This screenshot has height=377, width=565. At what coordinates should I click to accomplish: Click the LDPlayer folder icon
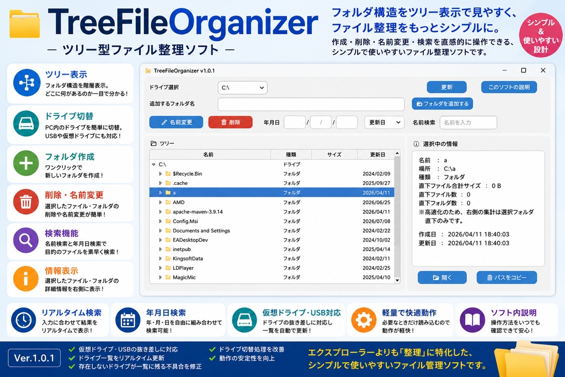[x=168, y=268]
